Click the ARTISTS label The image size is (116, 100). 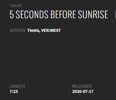[17, 31]
